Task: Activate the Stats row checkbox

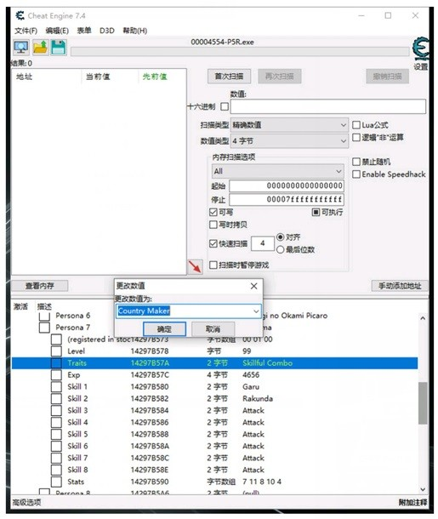Action: 56,482
